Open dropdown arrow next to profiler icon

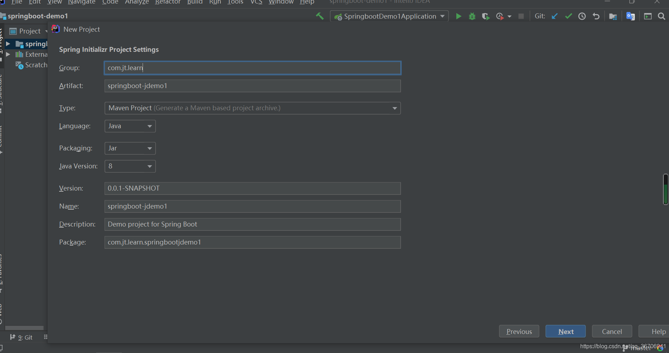(509, 17)
